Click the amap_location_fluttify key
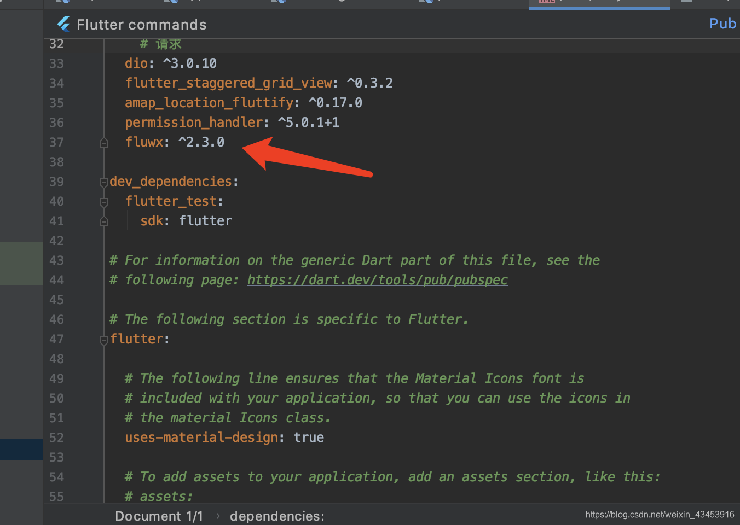The image size is (740, 525). [209, 103]
